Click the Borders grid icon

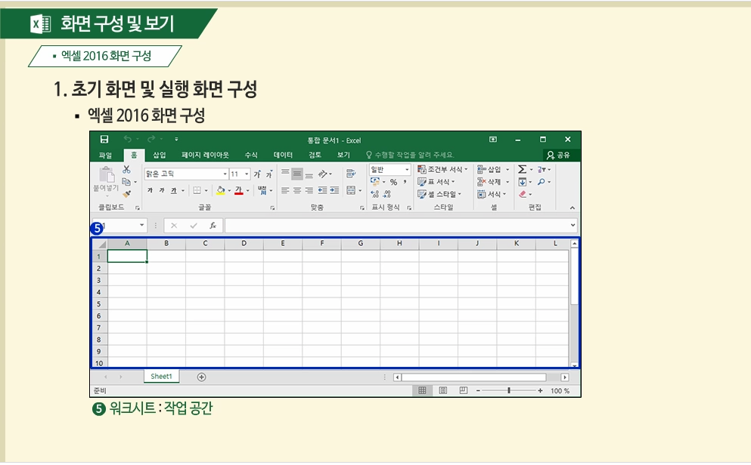[197, 190]
